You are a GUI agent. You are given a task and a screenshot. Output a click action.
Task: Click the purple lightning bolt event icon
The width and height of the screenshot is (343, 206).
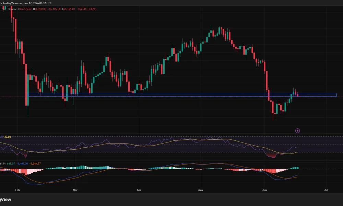pos(297,131)
